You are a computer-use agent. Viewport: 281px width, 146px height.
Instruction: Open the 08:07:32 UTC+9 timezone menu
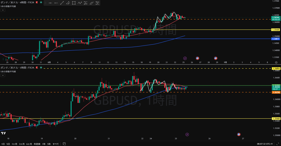click(x=265, y=144)
